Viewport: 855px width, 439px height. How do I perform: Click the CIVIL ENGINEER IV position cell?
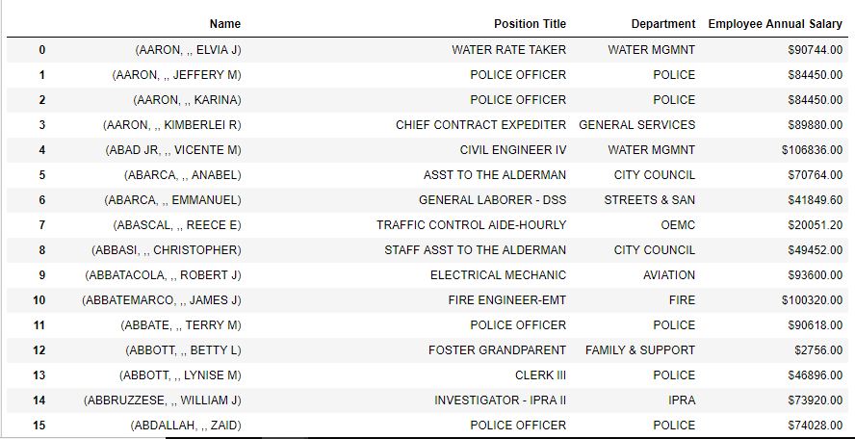click(x=512, y=150)
